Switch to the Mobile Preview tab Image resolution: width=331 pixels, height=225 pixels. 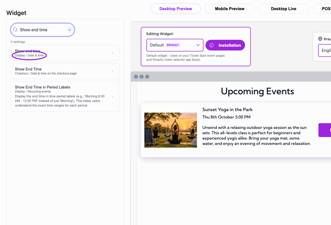coord(230,9)
